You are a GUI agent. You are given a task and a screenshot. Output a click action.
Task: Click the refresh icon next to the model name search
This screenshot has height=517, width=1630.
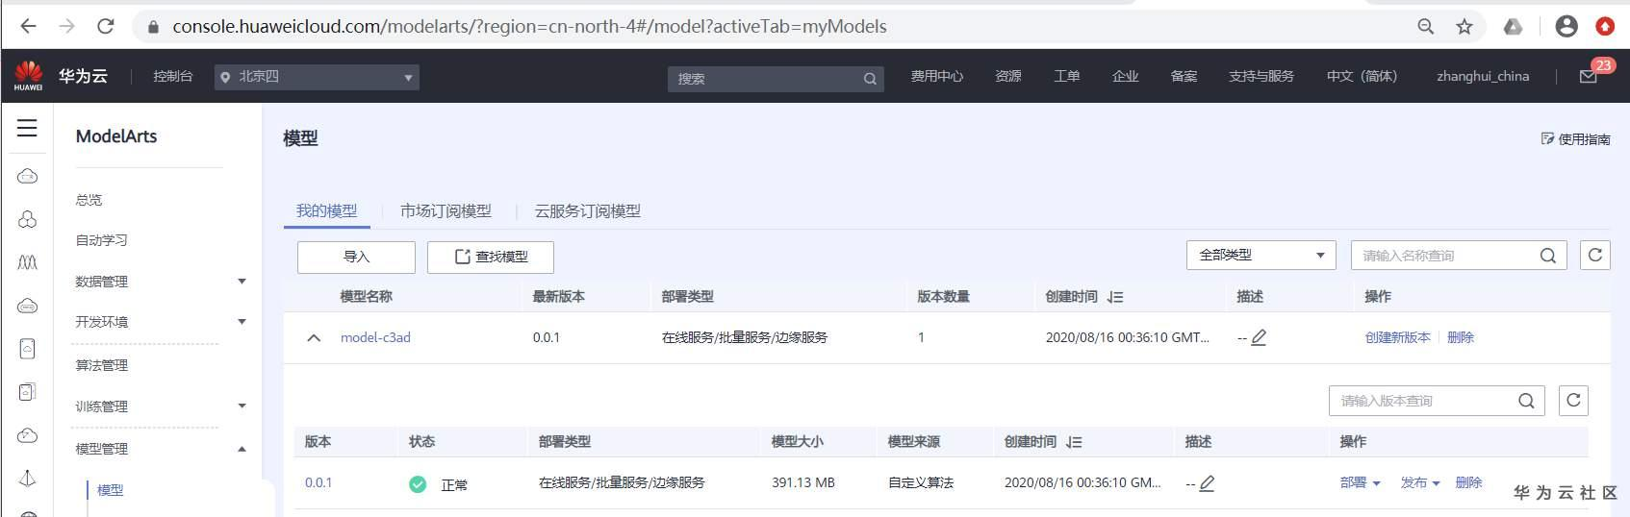click(x=1594, y=256)
